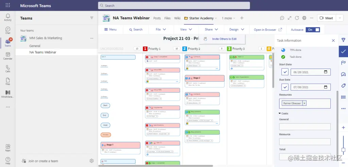Switch to the Files tab

167,18
